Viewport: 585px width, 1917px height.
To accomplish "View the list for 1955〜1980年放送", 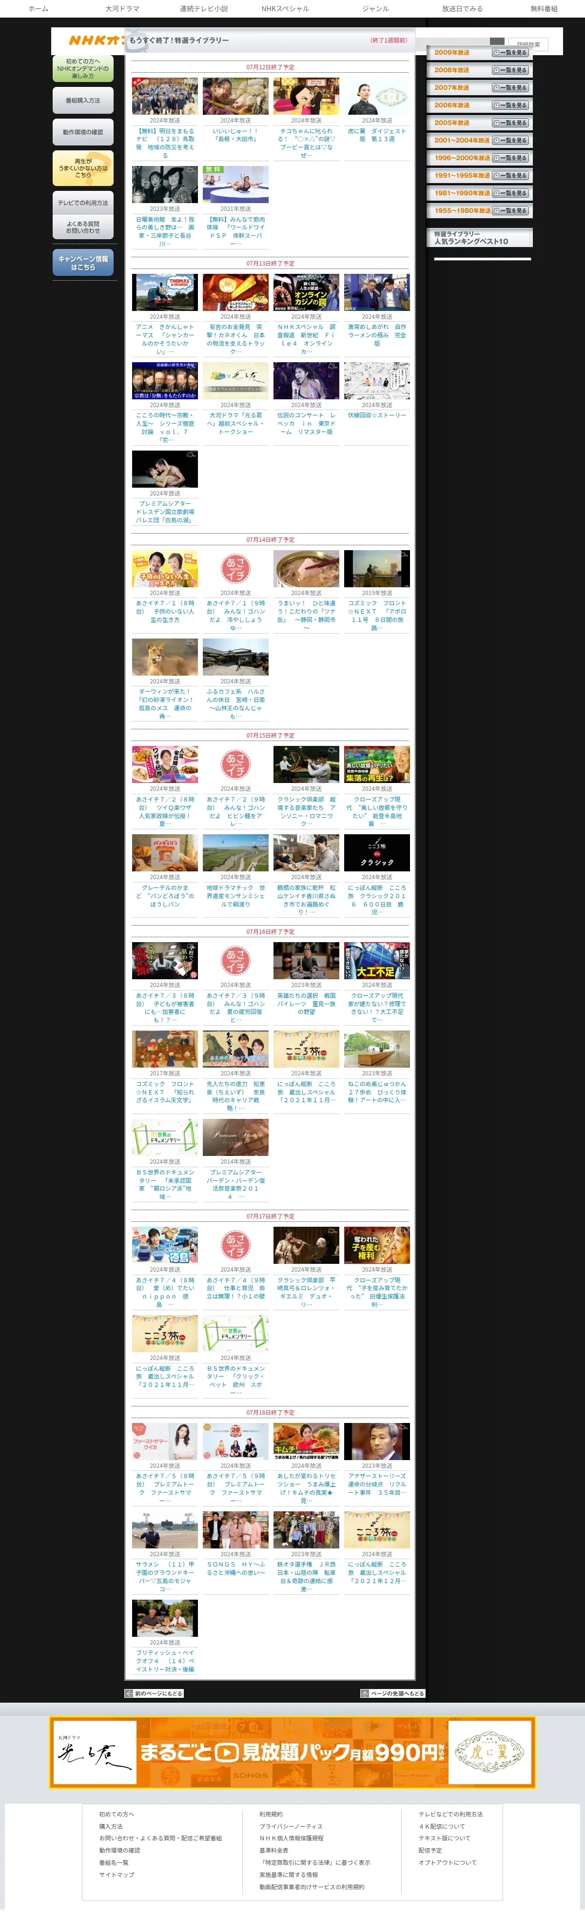I will [x=510, y=210].
